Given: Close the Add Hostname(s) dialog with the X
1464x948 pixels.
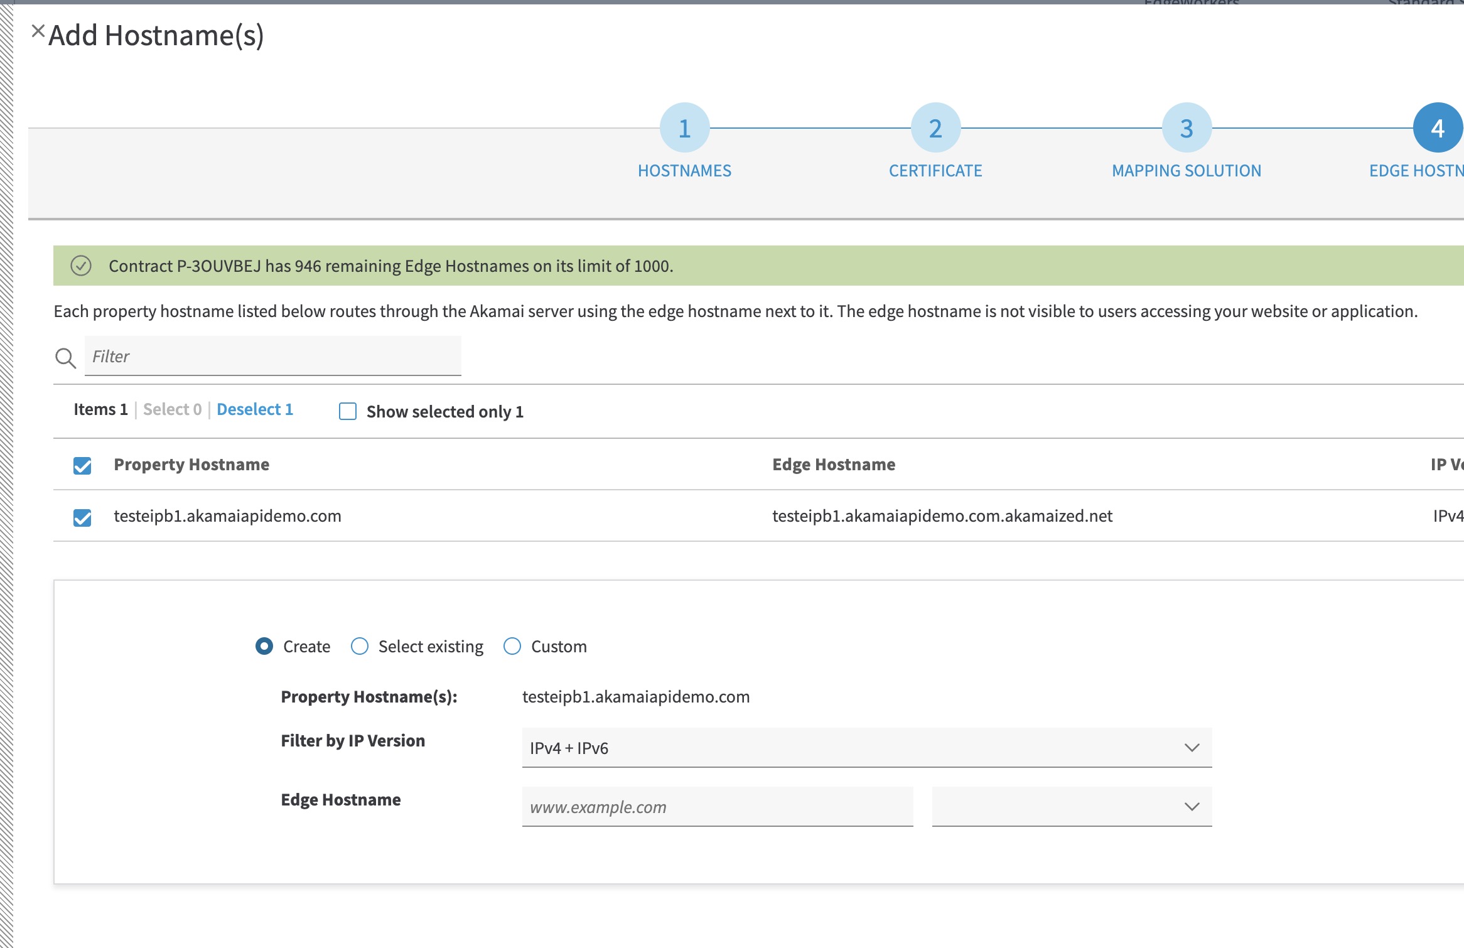Looking at the screenshot, I should [38, 31].
